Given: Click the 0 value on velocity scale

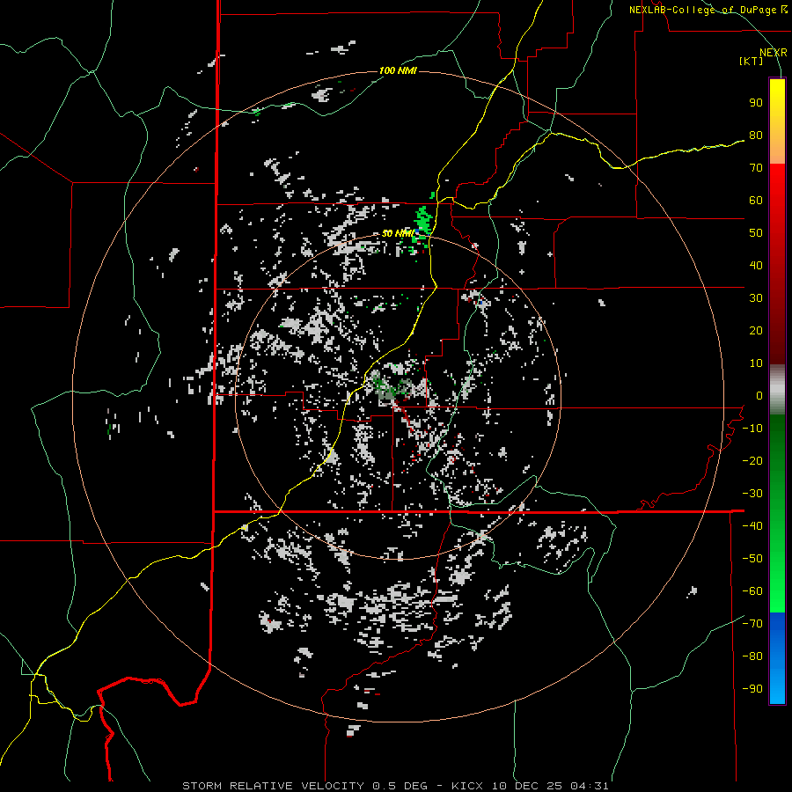Looking at the screenshot, I should (759, 396).
